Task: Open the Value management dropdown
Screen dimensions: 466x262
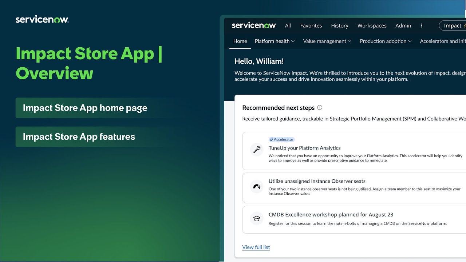Action: click(327, 41)
